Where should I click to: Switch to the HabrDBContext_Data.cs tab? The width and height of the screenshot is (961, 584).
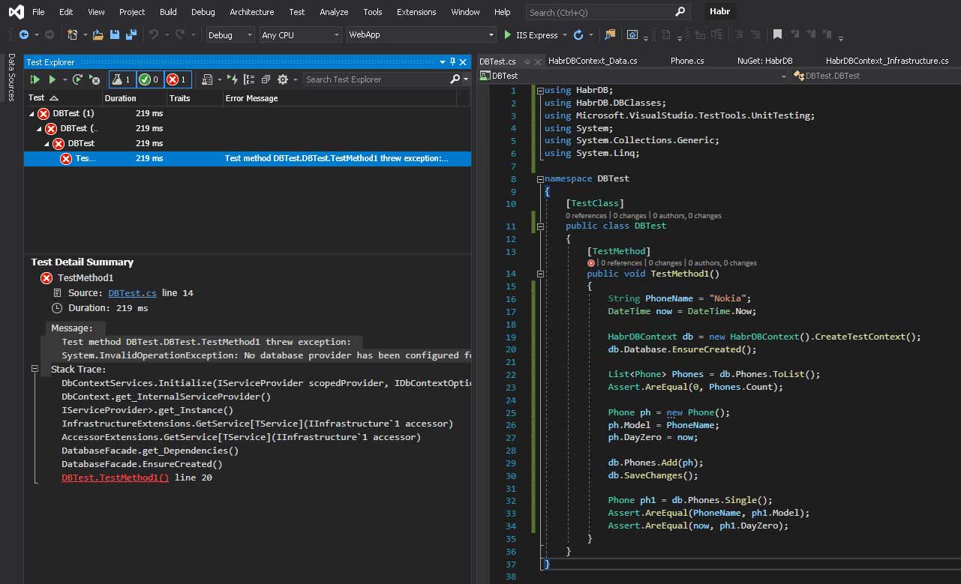[593, 61]
